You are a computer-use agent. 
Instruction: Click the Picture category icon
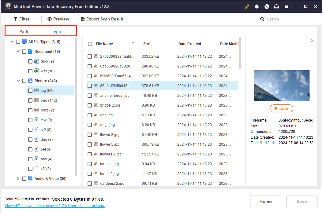click(30, 81)
